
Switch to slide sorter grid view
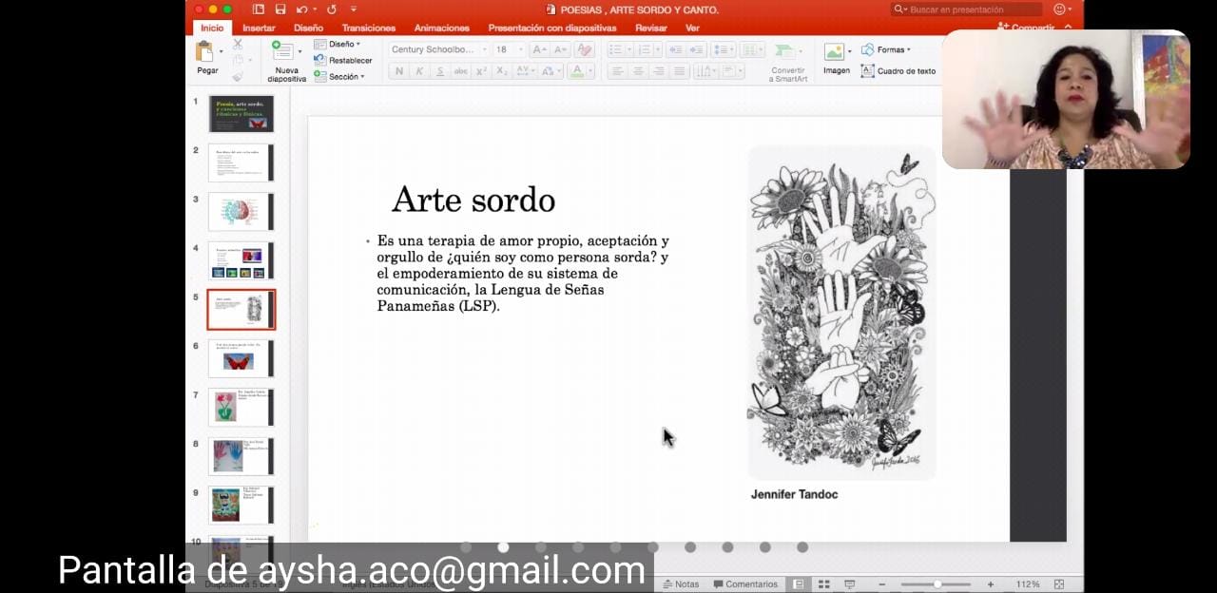tap(824, 584)
